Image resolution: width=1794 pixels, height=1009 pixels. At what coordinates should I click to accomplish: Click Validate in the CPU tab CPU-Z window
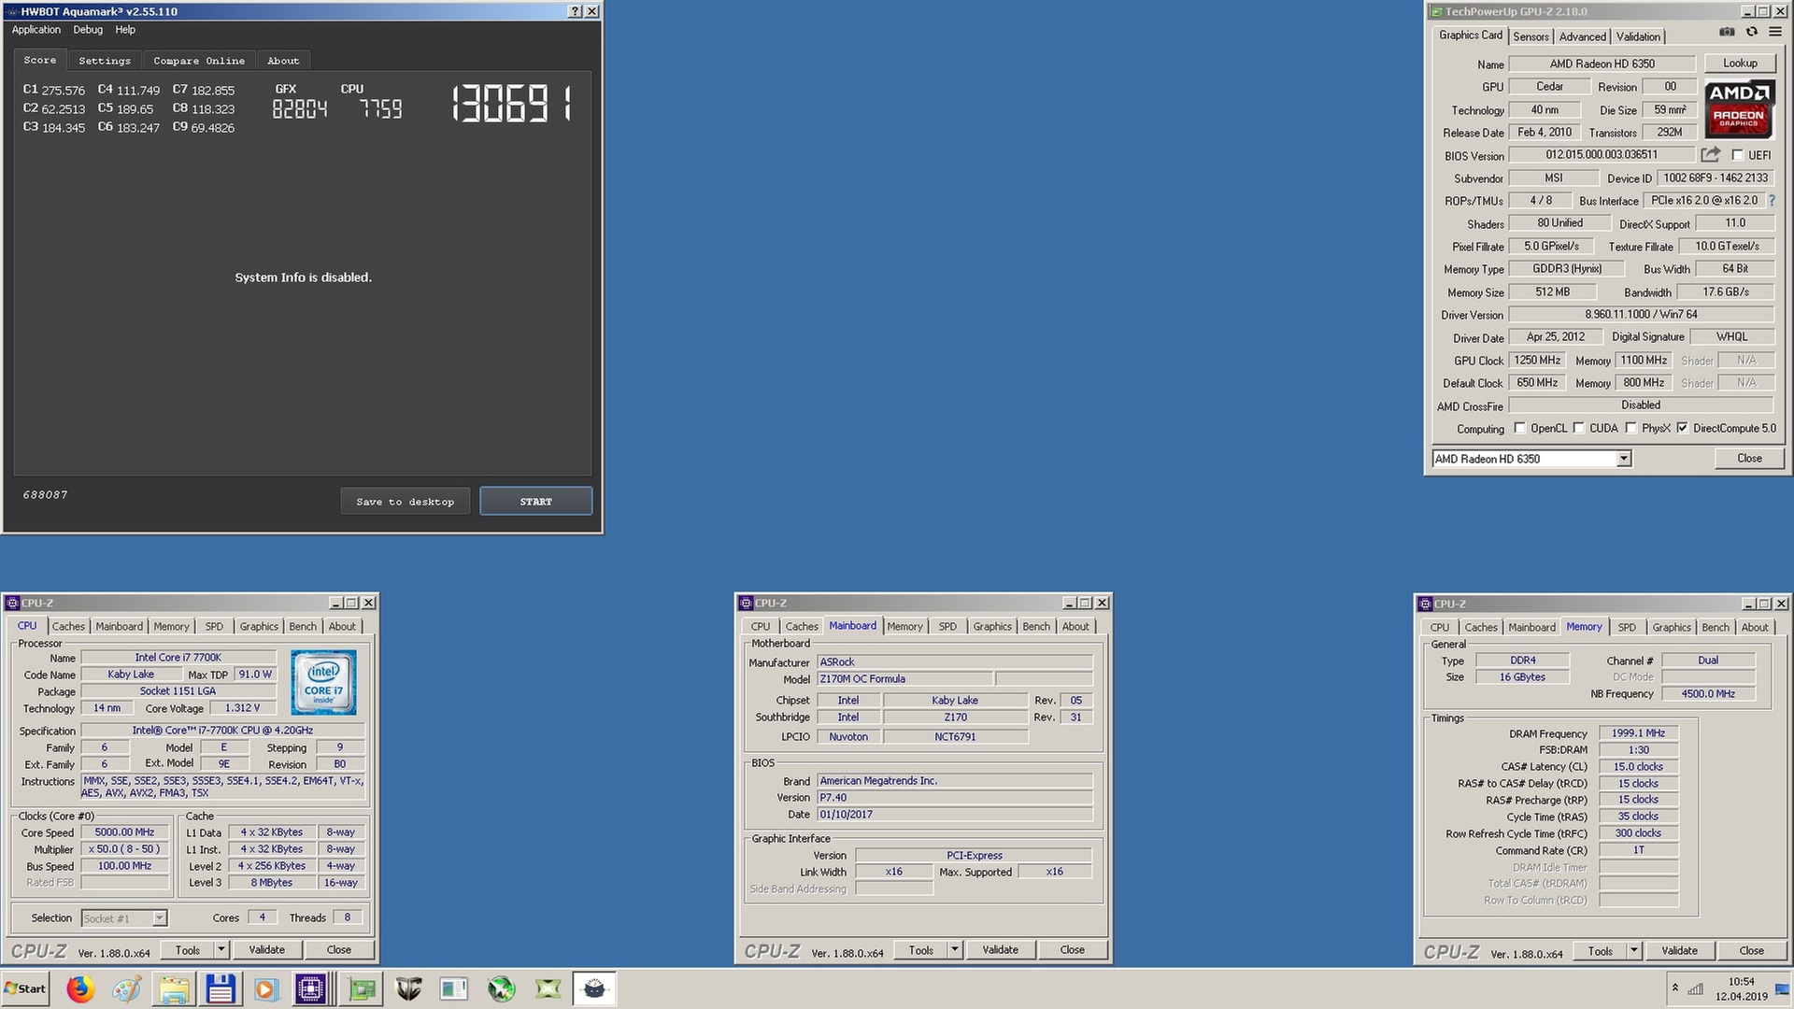(266, 949)
